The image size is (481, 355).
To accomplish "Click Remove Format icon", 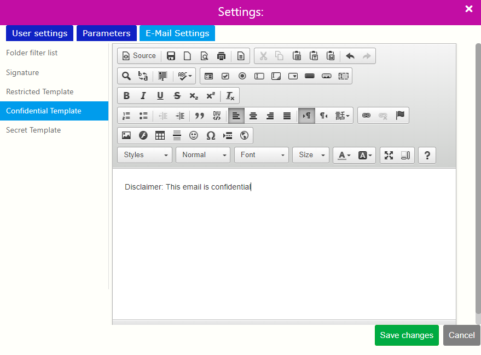I will tap(230, 96).
